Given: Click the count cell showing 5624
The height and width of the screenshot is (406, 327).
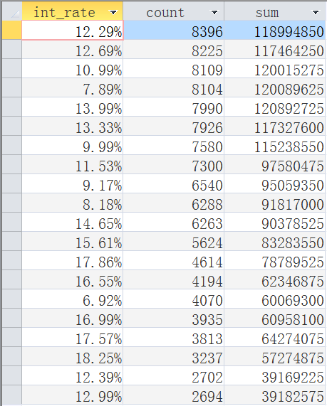Looking at the screenshot, I should click(x=174, y=241).
